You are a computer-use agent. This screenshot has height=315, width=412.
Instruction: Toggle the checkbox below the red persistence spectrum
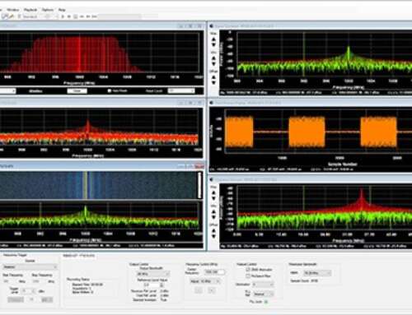110,90
